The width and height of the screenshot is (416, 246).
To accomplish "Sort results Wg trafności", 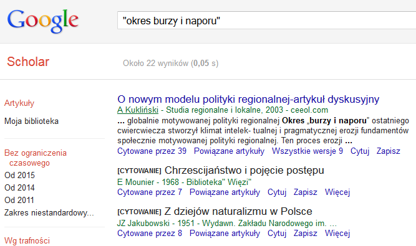I will [27, 240].
